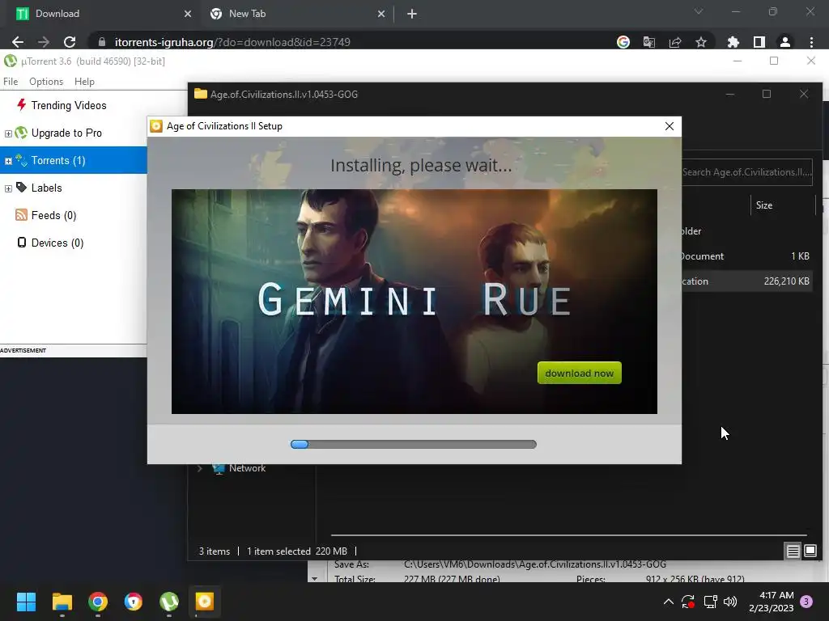Select Trending Videos in uTorrent sidebar

point(68,105)
